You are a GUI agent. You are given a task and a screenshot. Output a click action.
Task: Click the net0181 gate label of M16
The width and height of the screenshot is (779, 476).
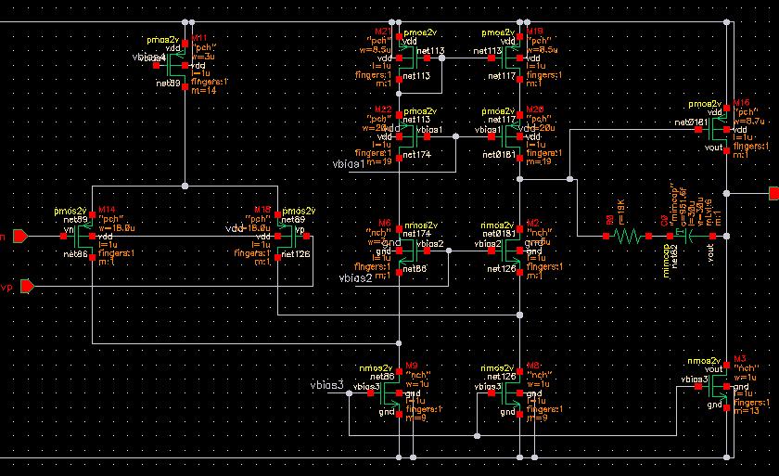click(691, 122)
